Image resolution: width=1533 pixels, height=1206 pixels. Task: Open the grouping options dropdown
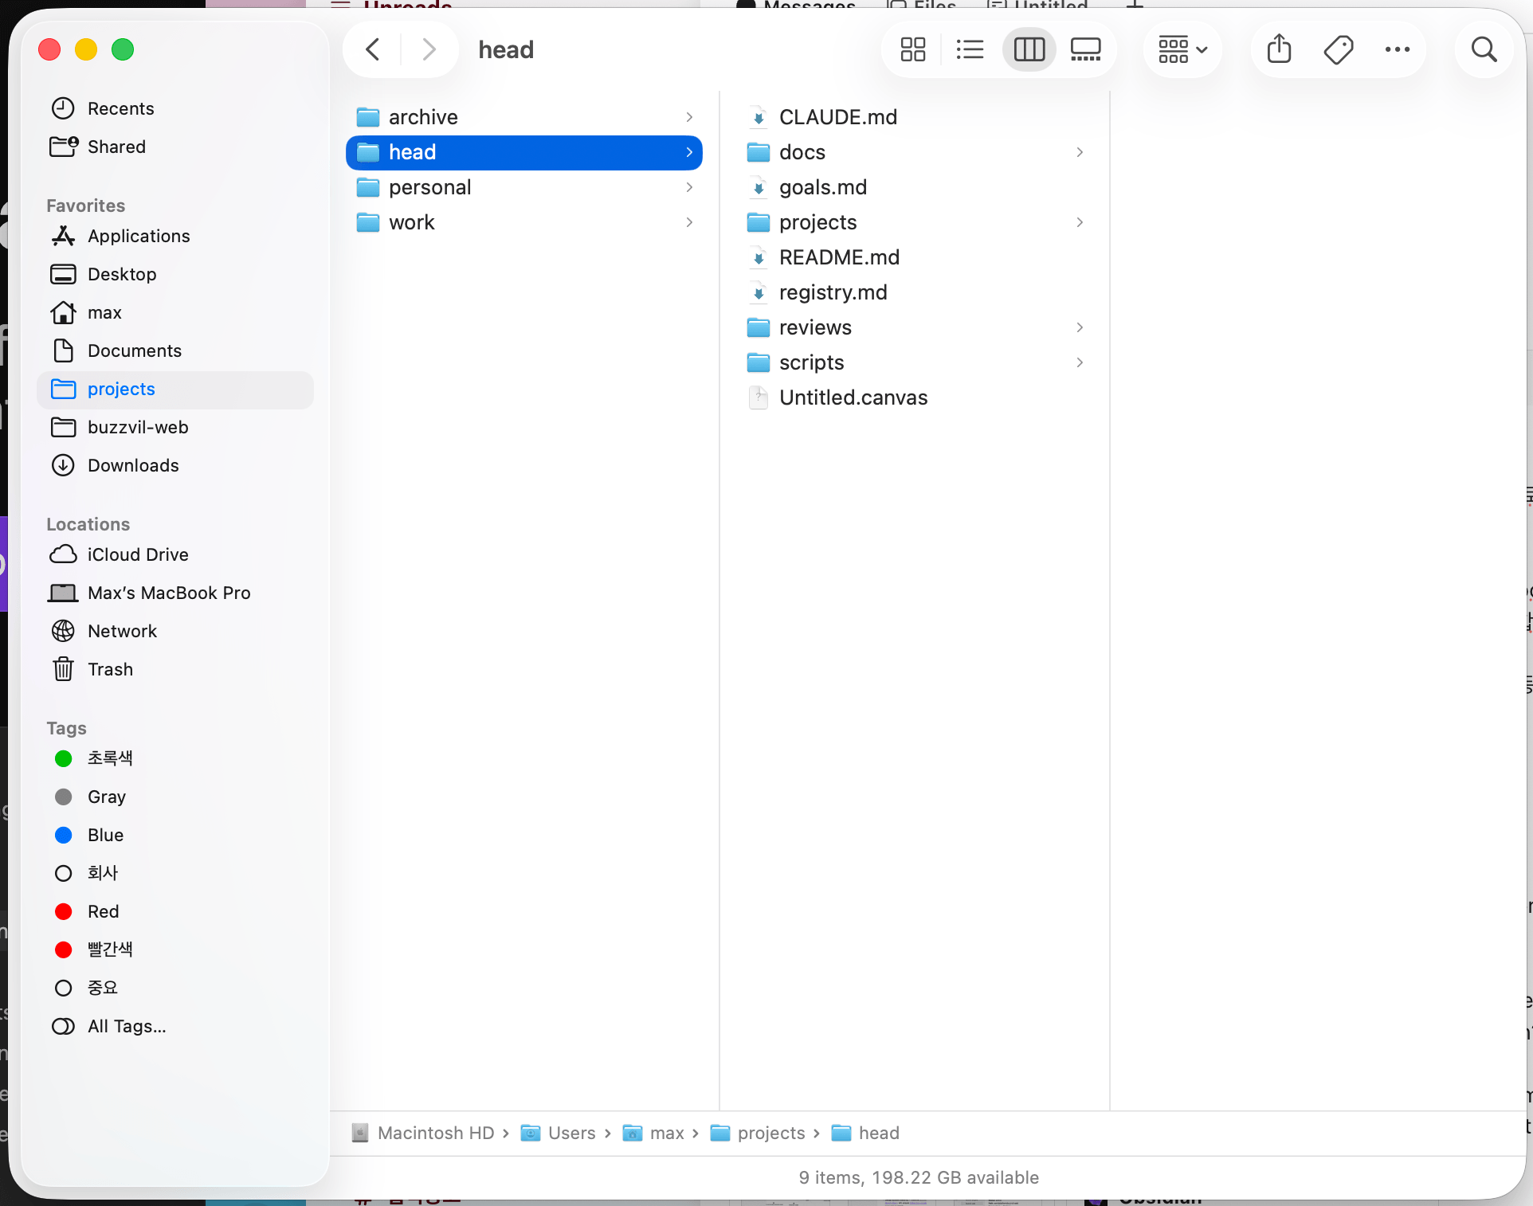pos(1181,49)
